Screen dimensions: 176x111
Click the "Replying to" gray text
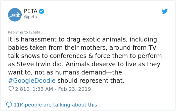pyautogui.click(x=18, y=32)
